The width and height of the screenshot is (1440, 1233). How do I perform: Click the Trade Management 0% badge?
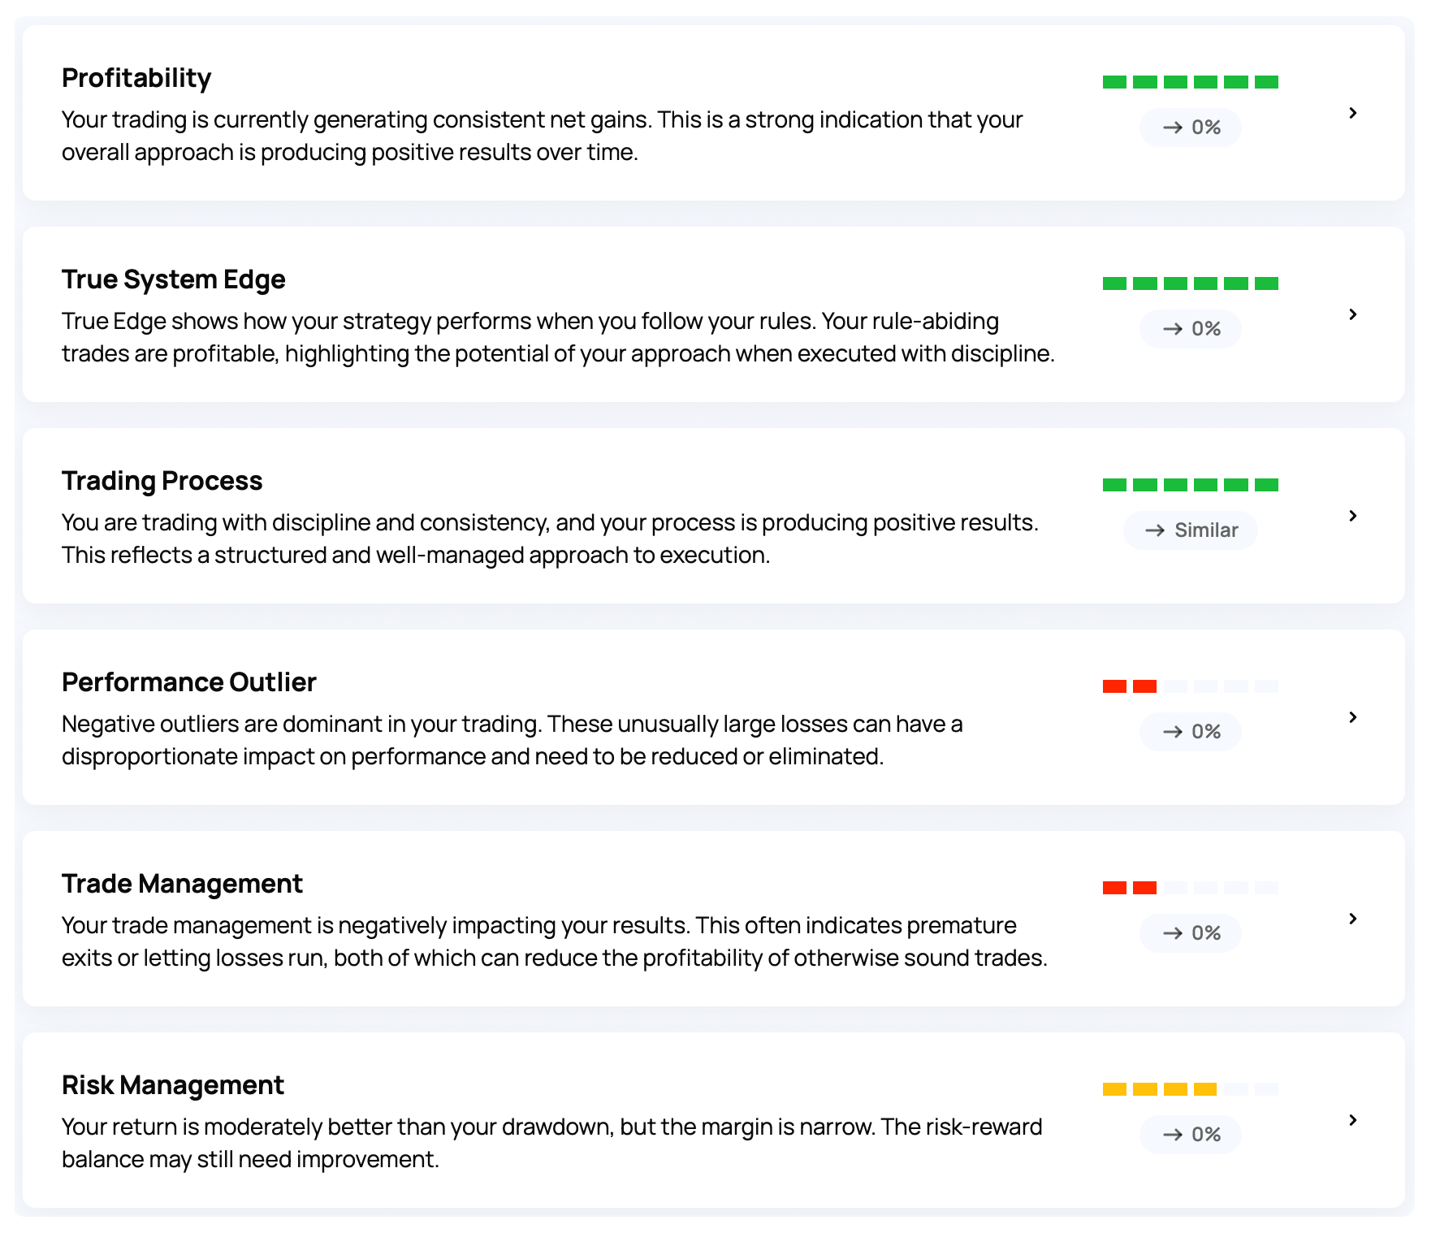pyautogui.click(x=1191, y=933)
